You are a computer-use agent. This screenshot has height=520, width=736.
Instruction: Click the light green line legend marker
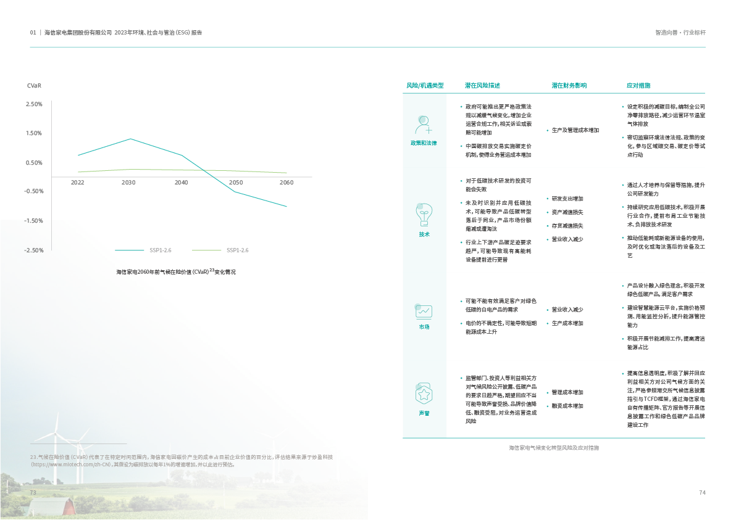(x=206, y=250)
